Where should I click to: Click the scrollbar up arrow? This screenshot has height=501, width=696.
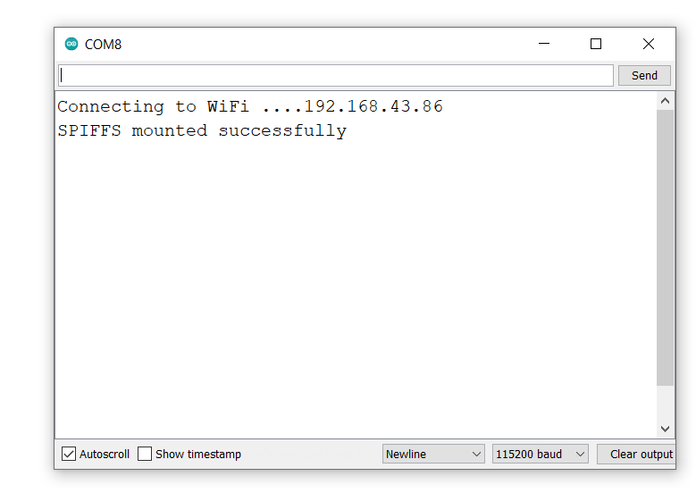(x=665, y=102)
